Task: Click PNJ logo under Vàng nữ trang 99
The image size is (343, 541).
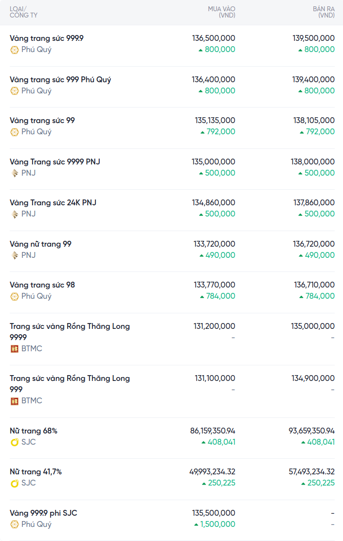Action: point(15,255)
